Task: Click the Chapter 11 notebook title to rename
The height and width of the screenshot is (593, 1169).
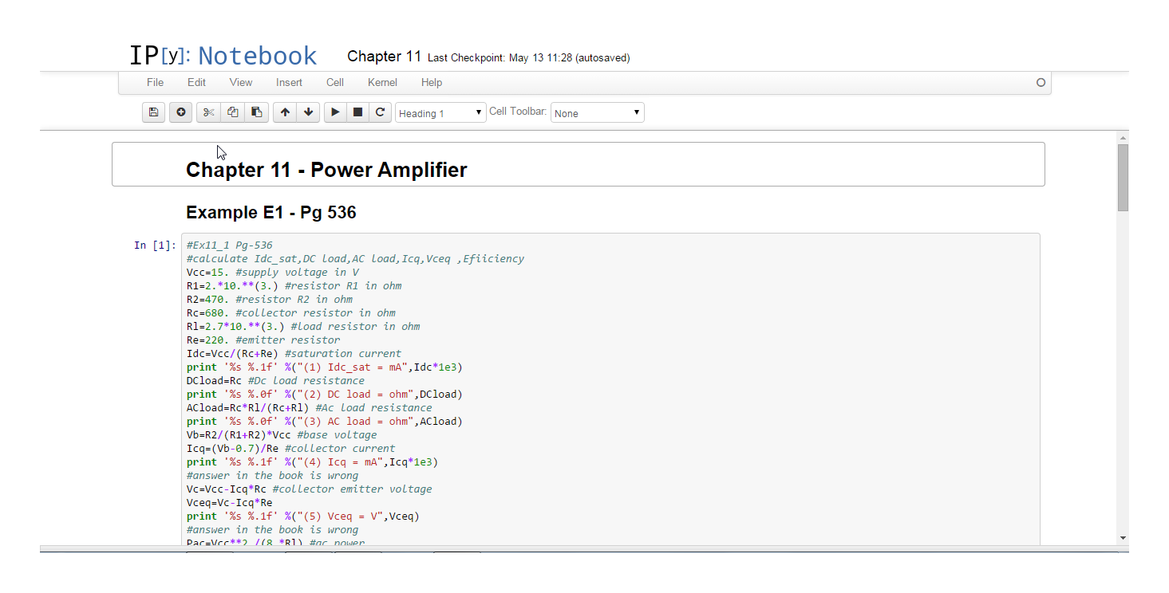Action: 384,57
